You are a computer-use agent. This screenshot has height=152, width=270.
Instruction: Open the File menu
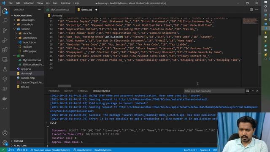[11, 3]
